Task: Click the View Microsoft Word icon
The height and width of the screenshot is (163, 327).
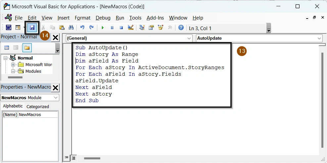Action: 9,27
